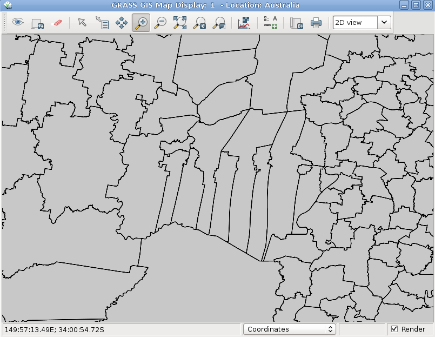Re-render the map with the refresh icon

click(x=37, y=23)
